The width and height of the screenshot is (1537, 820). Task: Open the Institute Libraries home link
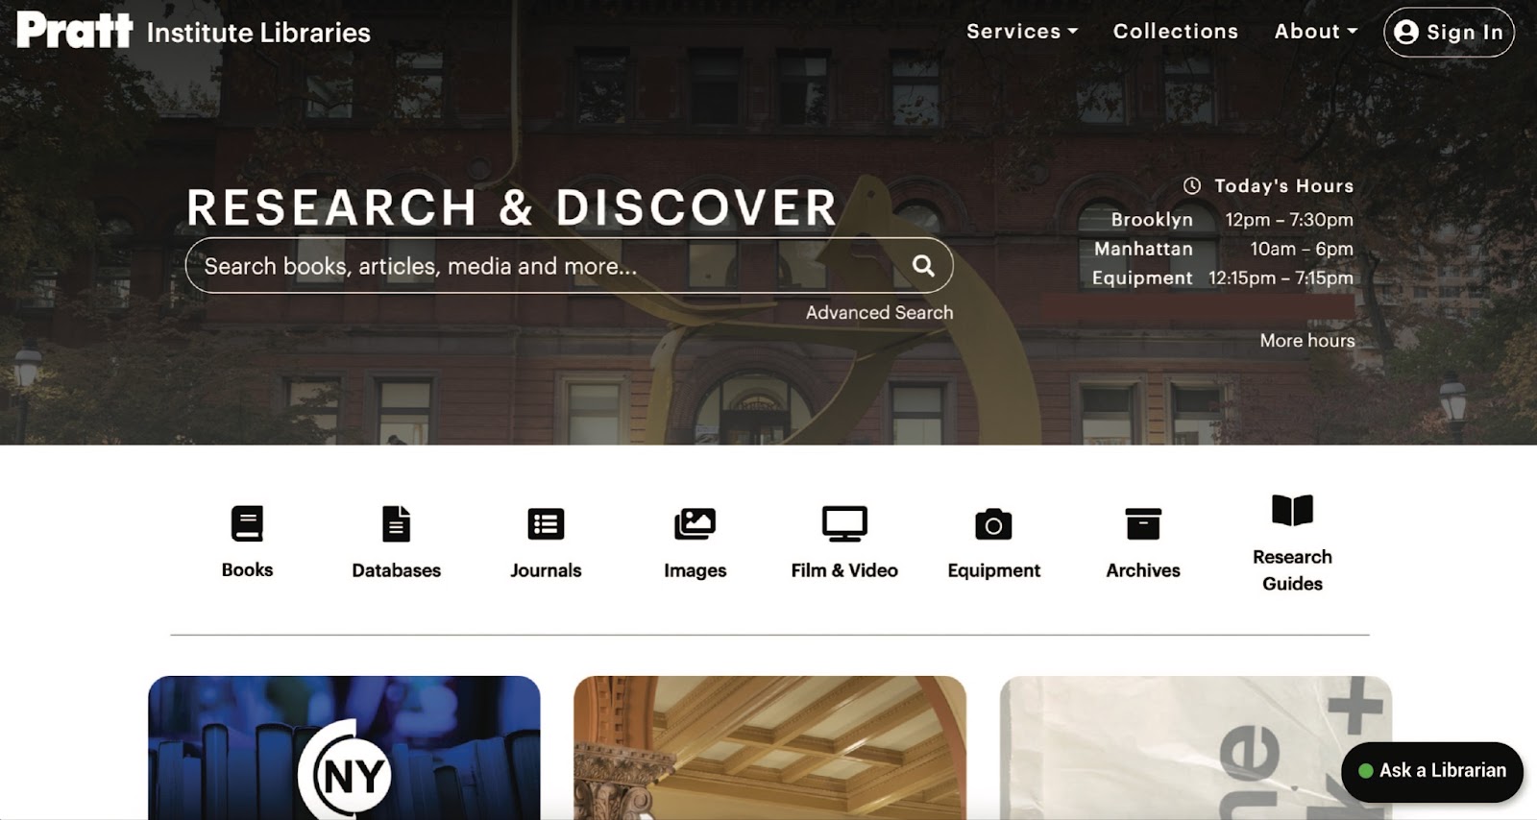click(x=258, y=33)
